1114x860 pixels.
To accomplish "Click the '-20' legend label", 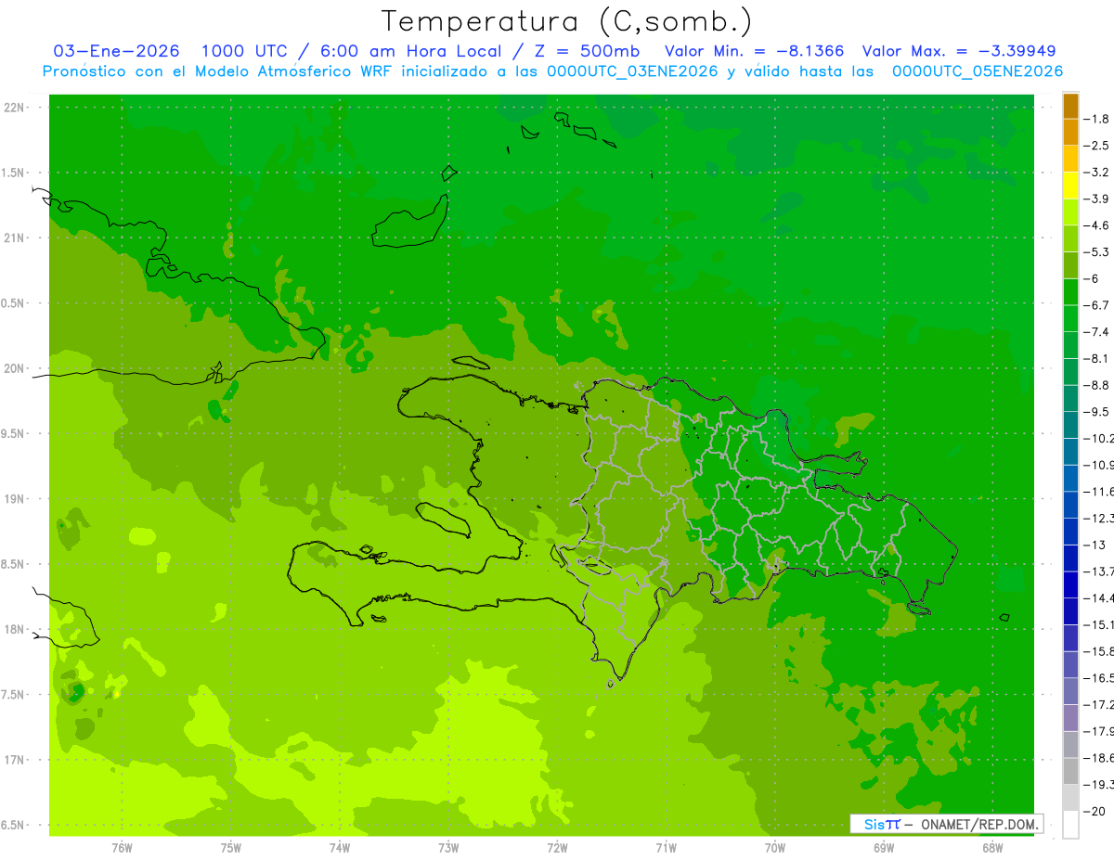I will click(x=1095, y=811).
